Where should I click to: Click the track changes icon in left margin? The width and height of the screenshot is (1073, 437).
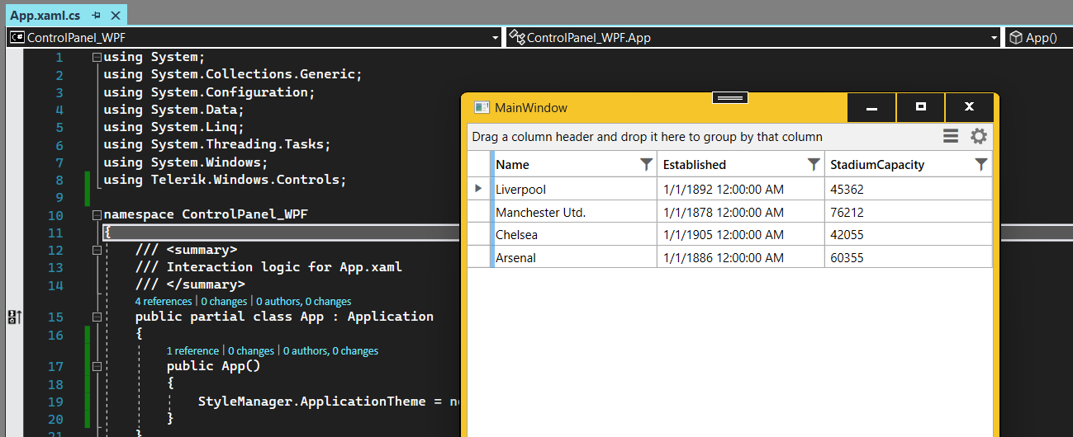coord(14,317)
